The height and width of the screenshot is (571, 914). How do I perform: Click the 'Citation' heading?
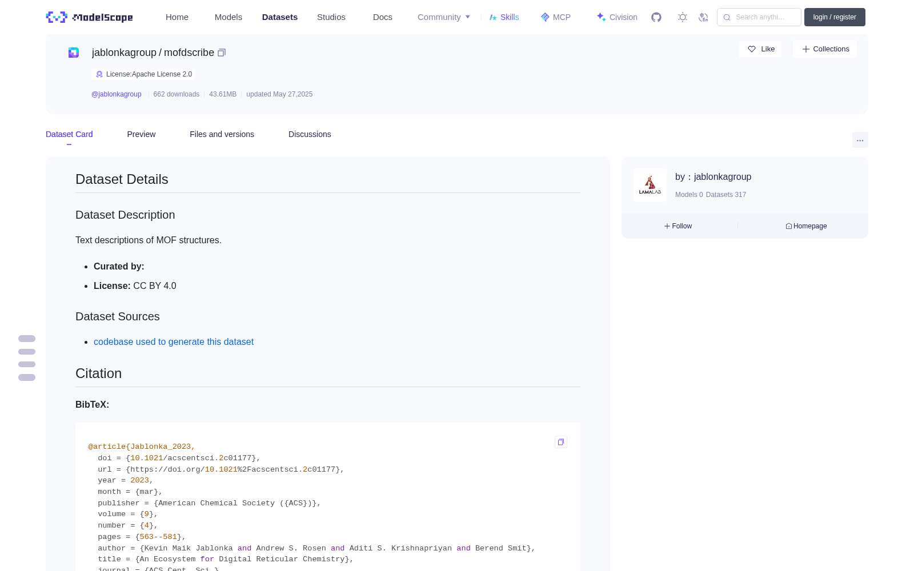click(x=98, y=373)
